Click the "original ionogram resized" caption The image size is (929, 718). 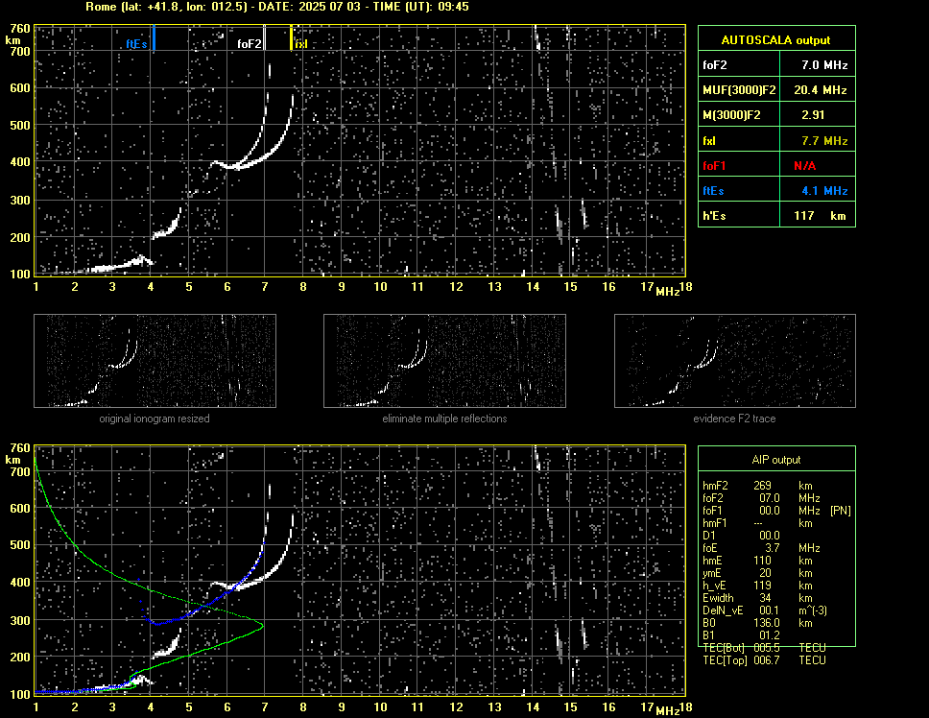155,419
